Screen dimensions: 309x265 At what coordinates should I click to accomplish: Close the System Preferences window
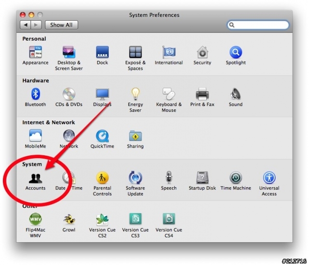(x=23, y=15)
